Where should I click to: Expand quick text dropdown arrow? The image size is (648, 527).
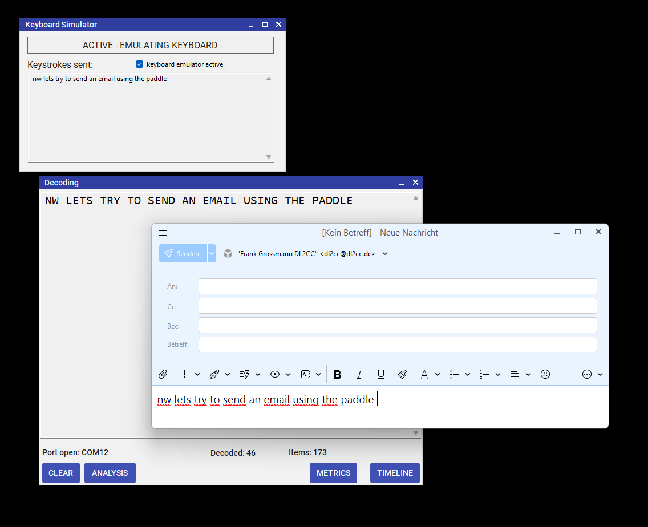tap(258, 375)
